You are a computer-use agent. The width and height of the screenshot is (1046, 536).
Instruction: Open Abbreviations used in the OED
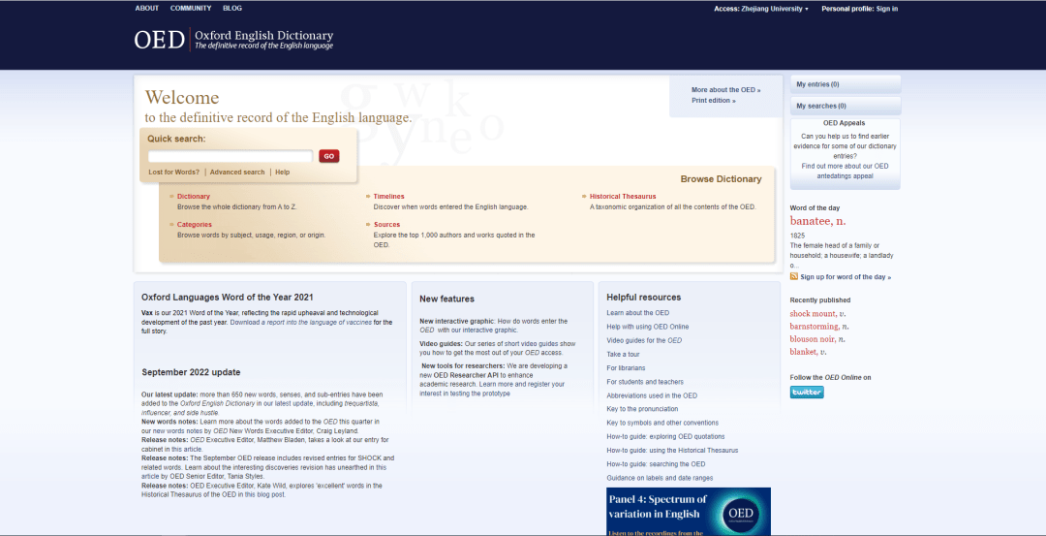pos(652,395)
